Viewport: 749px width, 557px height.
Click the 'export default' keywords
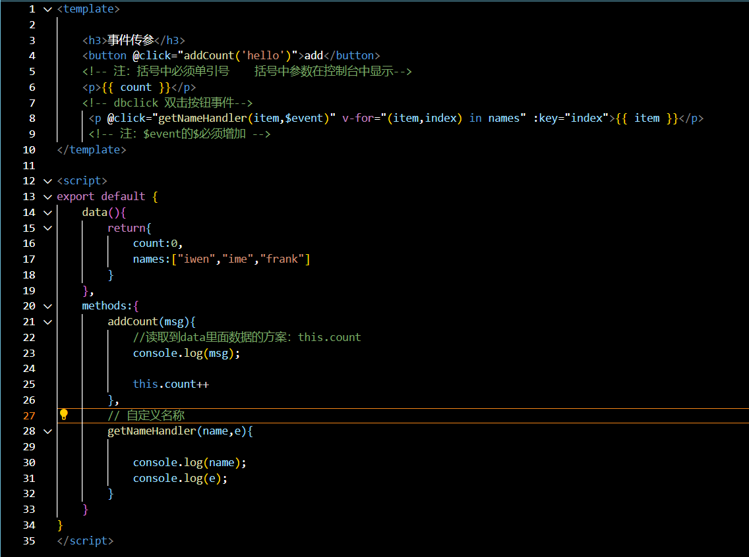101,196
